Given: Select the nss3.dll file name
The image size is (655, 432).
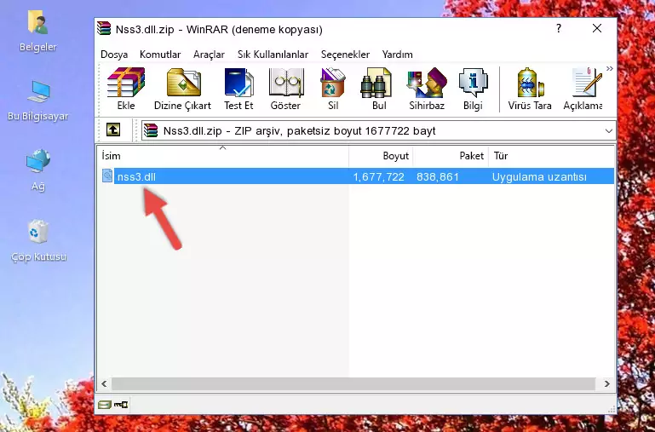Looking at the screenshot, I should [x=136, y=176].
